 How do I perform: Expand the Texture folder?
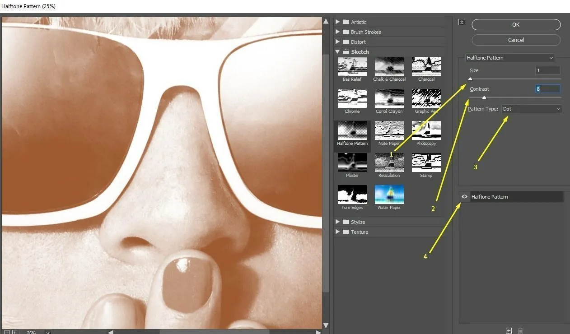pos(337,232)
